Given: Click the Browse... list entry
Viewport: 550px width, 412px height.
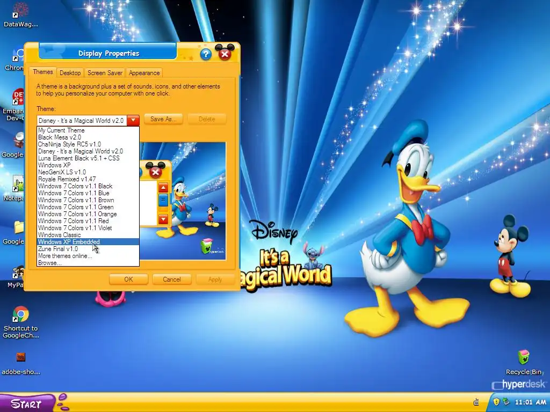Looking at the screenshot, I should click(88, 263).
